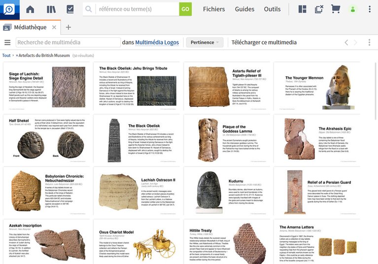This screenshot has height=264, width=378.
Task: Open the layouts panel icon
Action: (x=302, y=9)
